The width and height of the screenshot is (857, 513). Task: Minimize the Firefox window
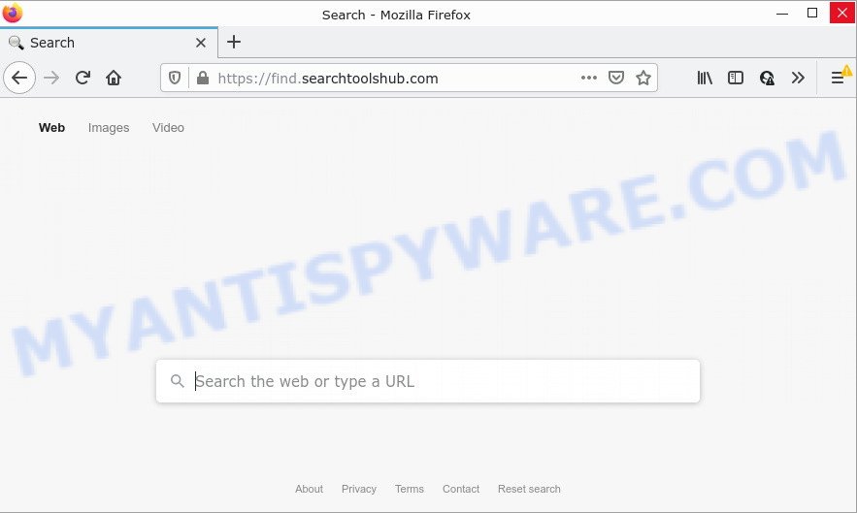click(782, 14)
